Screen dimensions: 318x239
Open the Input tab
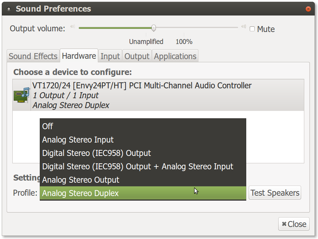pyautogui.click(x=110, y=56)
